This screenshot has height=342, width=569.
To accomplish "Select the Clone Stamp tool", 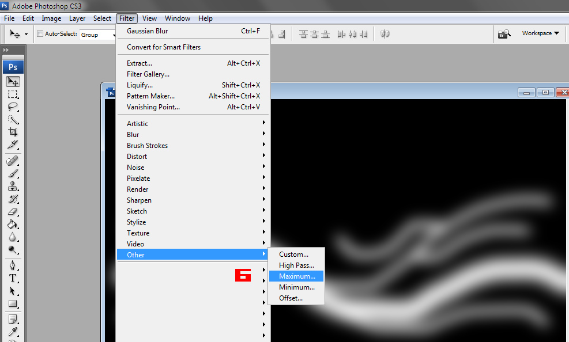I will [x=13, y=186].
